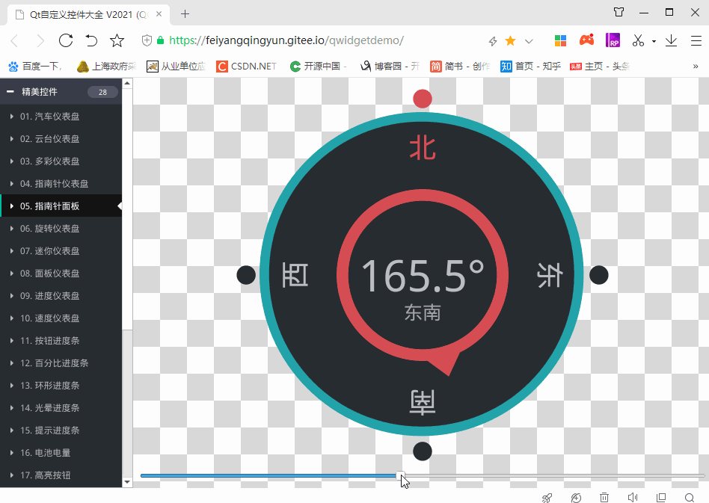The image size is (709, 503).
Task: Expand the dropdown arrow next to the scissors icon
Action: coord(653,40)
